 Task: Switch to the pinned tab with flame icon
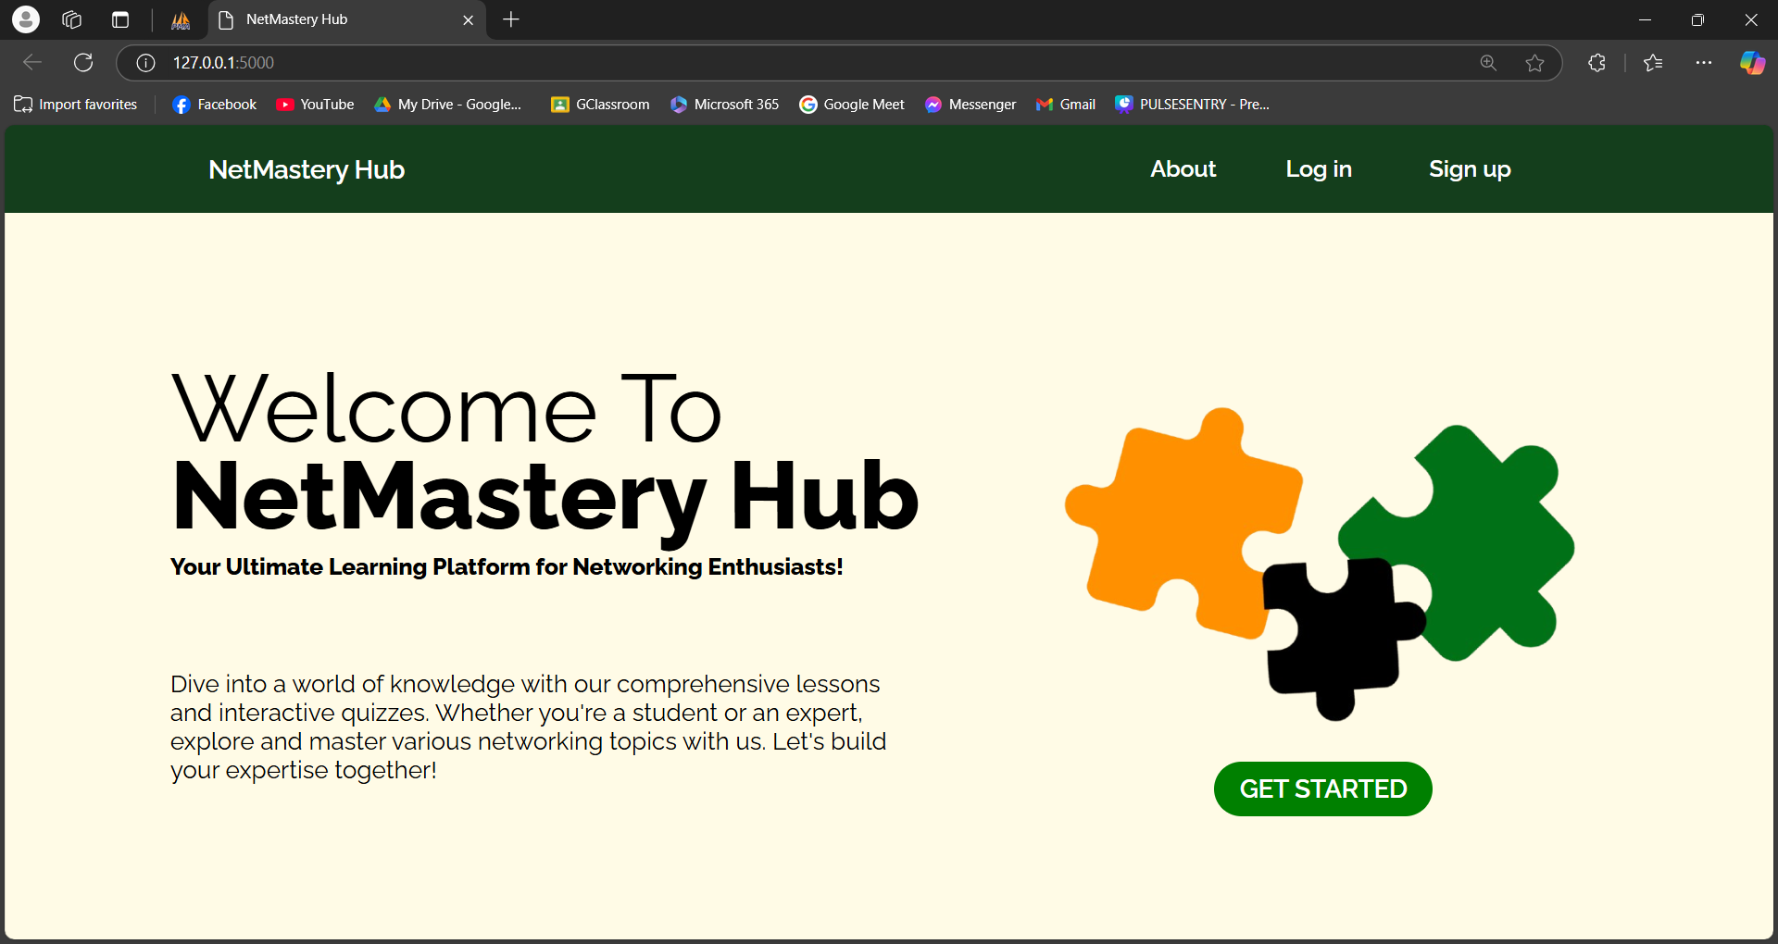[181, 19]
